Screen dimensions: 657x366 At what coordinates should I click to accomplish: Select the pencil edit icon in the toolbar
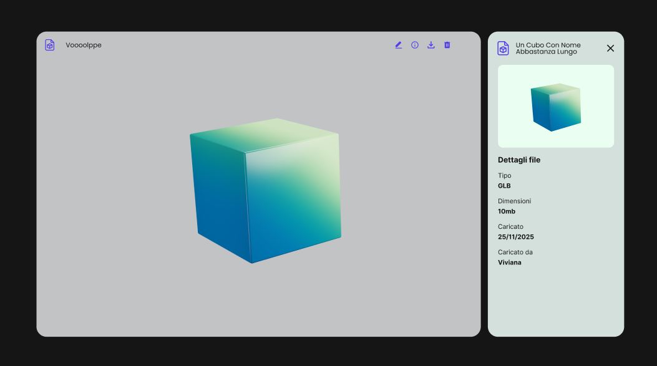399,45
